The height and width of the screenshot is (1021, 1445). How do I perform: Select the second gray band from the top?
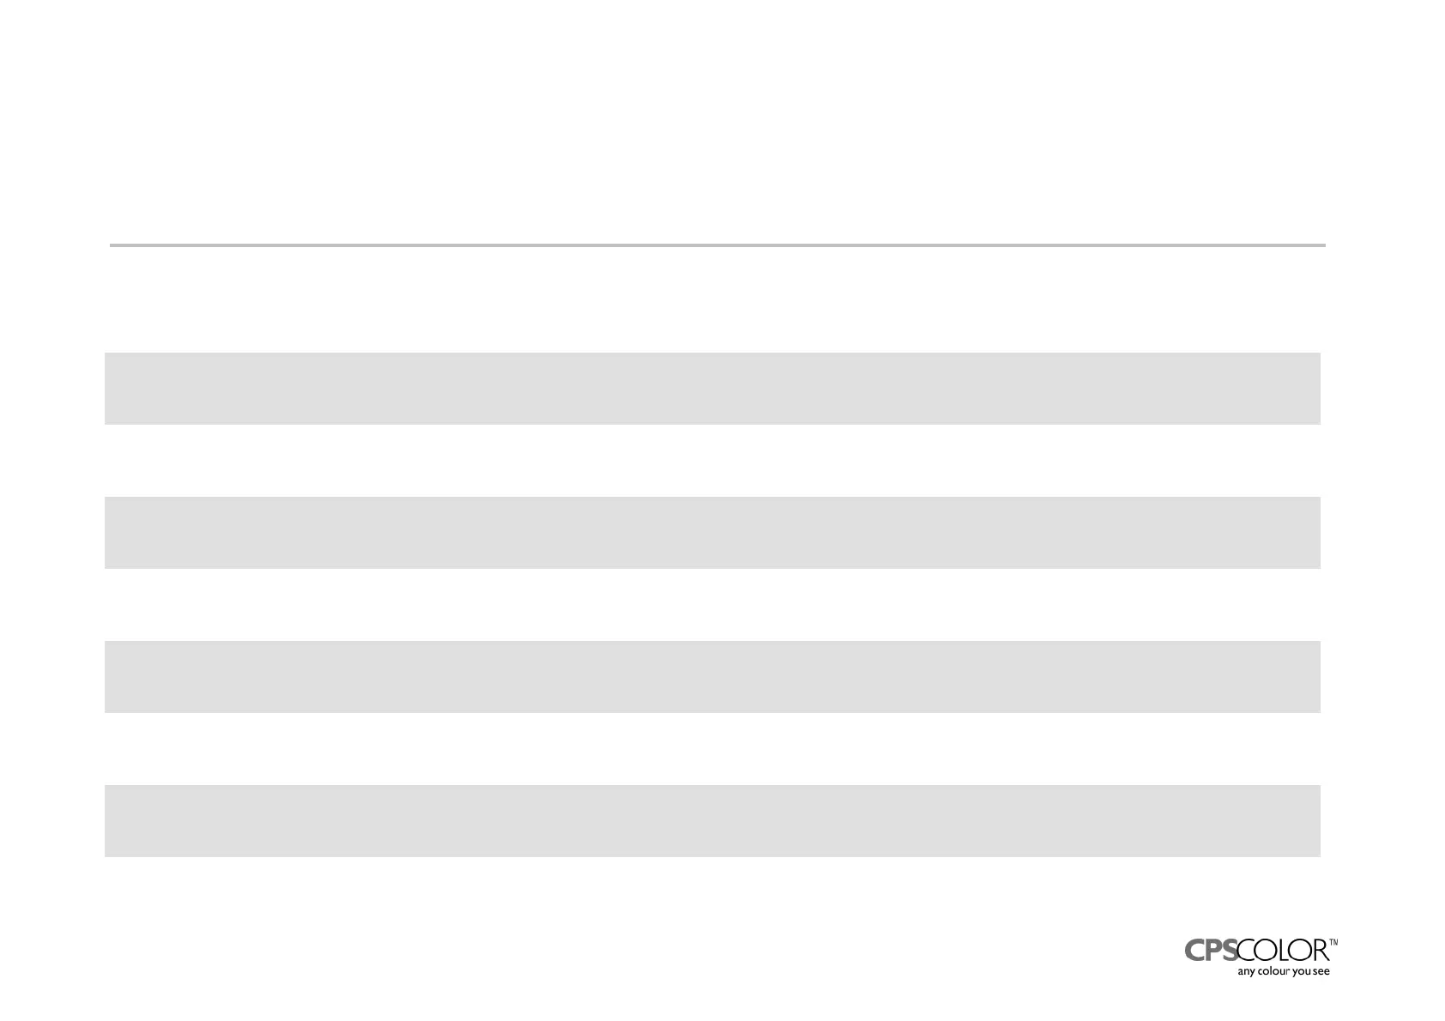pos(712,533)
